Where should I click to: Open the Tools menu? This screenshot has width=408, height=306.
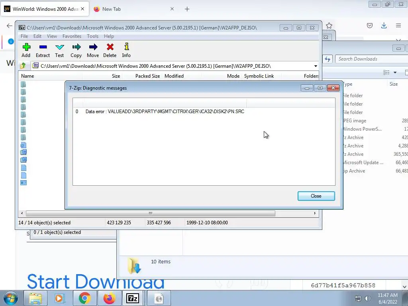point(92,36)
